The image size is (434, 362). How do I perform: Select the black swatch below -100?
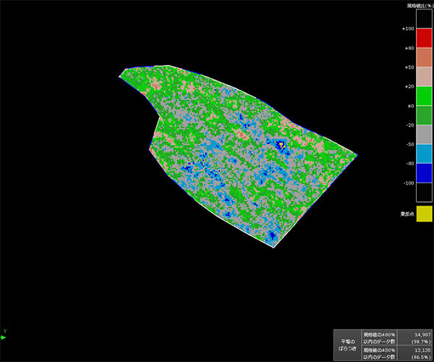(x=424, y=192)
